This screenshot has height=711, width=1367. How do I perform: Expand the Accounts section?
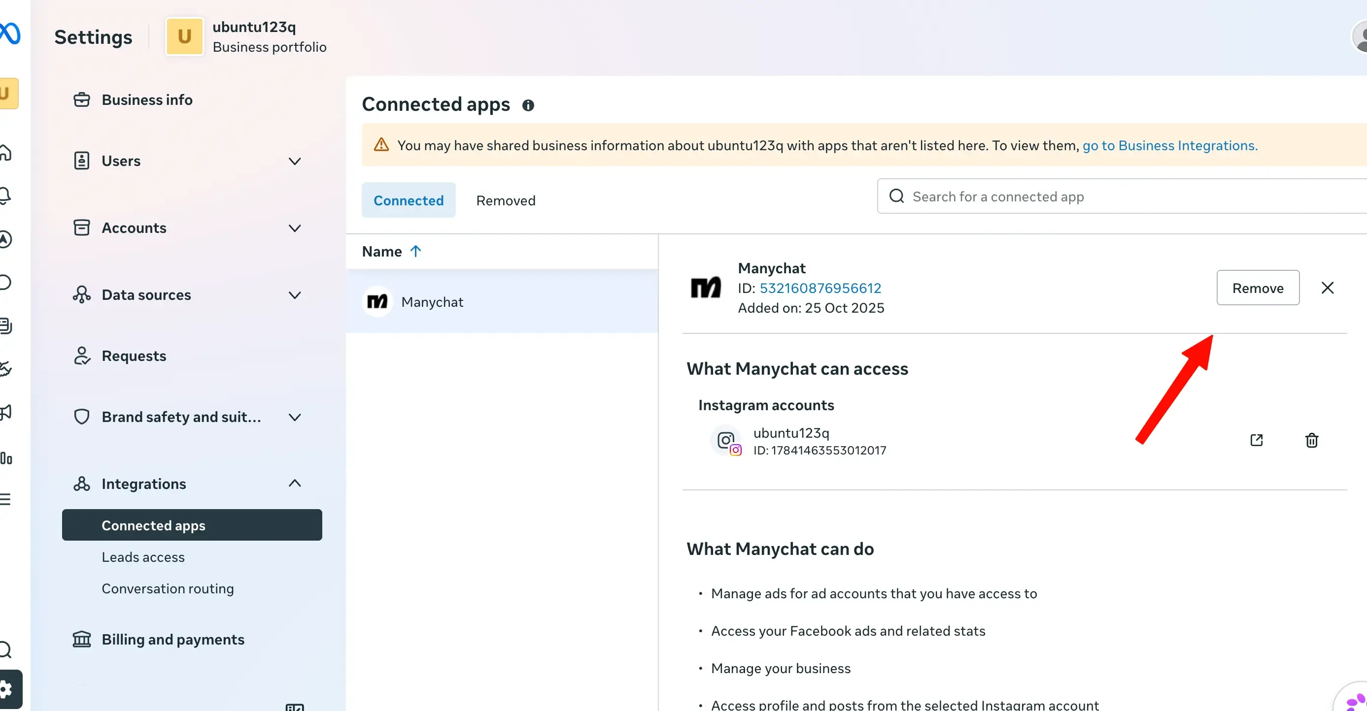click(192, 227)
